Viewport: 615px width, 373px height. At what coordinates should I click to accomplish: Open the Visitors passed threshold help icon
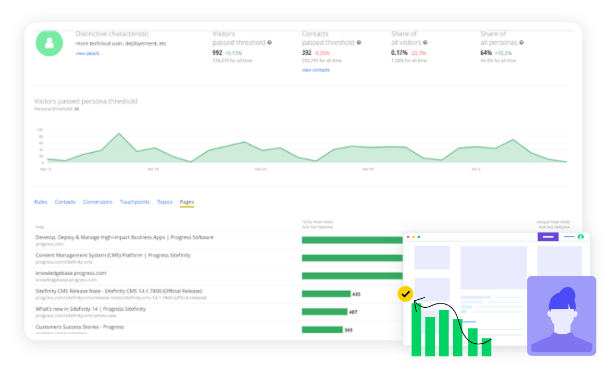click(269, 42)
